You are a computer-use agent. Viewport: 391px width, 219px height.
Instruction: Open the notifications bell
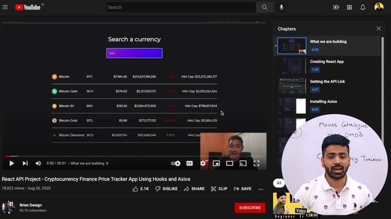coord(363,7)
